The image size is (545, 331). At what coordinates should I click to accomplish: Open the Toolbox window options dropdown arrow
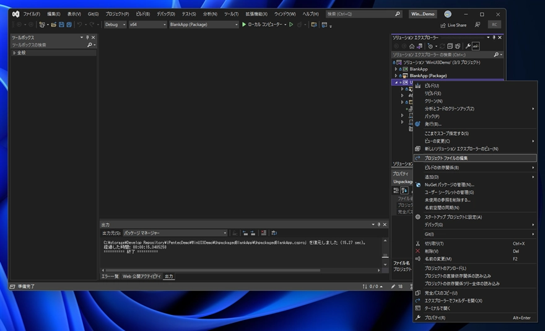click(82, 37)
